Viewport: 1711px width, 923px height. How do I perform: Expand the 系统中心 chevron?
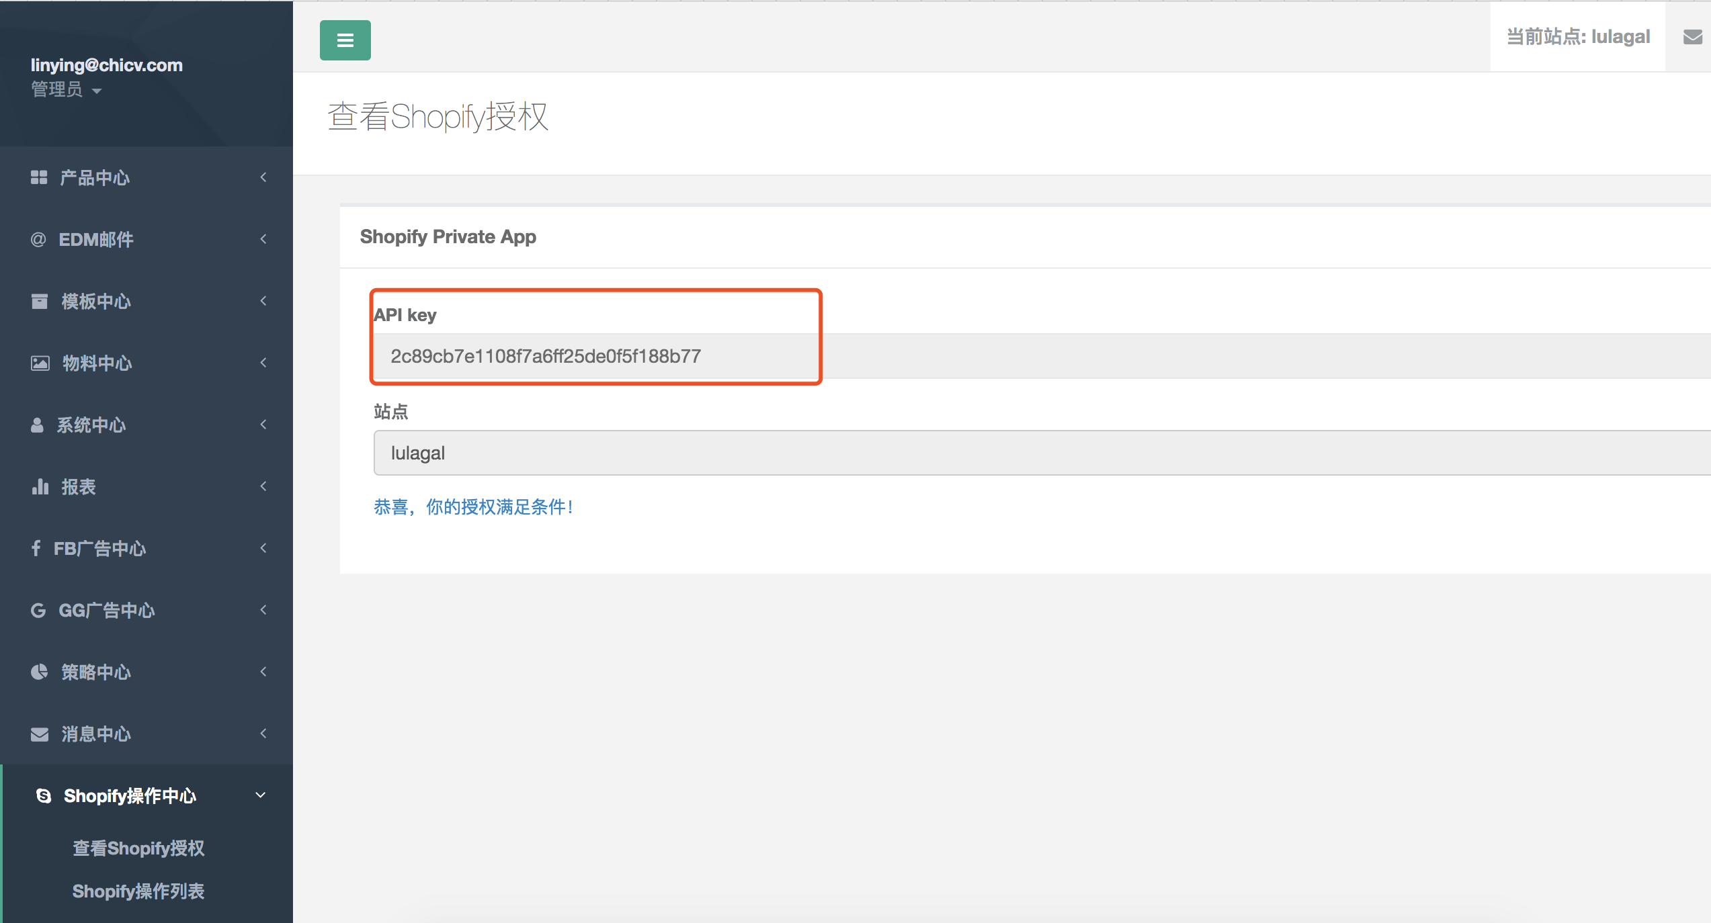click(263, 425)
